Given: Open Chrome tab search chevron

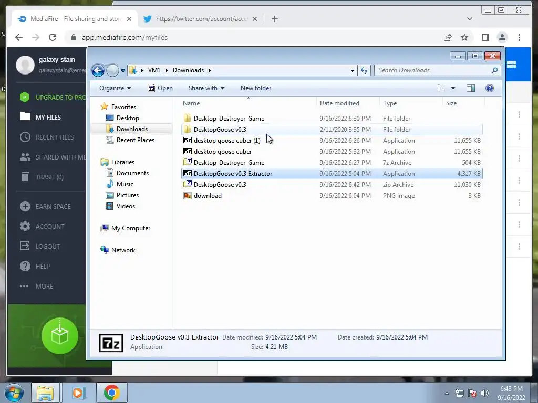Looking at the screenshot, I should [469, 19].
